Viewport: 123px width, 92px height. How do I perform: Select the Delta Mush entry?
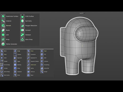pos(33,65)
